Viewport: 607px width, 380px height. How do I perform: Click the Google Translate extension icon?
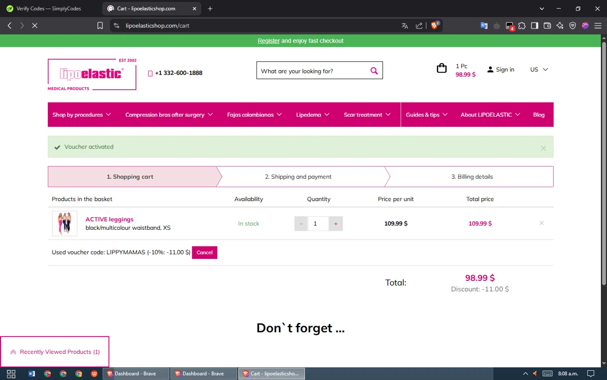tap(484, 26)
